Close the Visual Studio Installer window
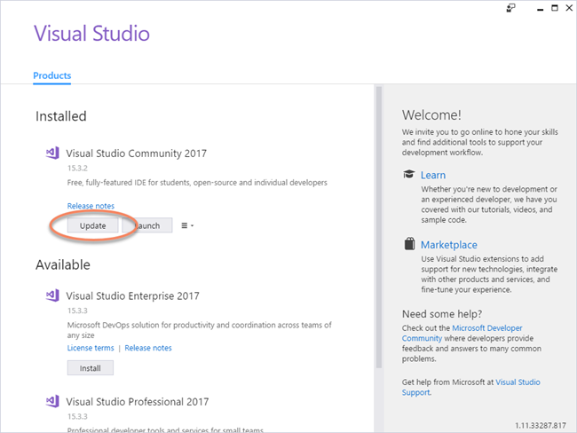 [x=569, y=8]
